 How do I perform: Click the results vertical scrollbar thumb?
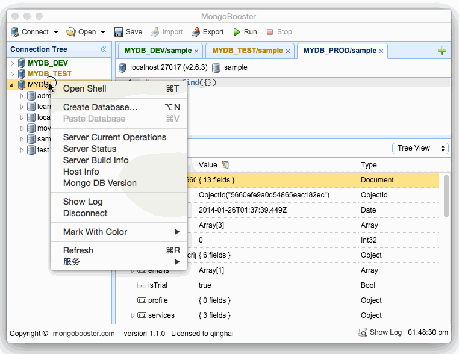pyautogui.click(x=446, y=196)
